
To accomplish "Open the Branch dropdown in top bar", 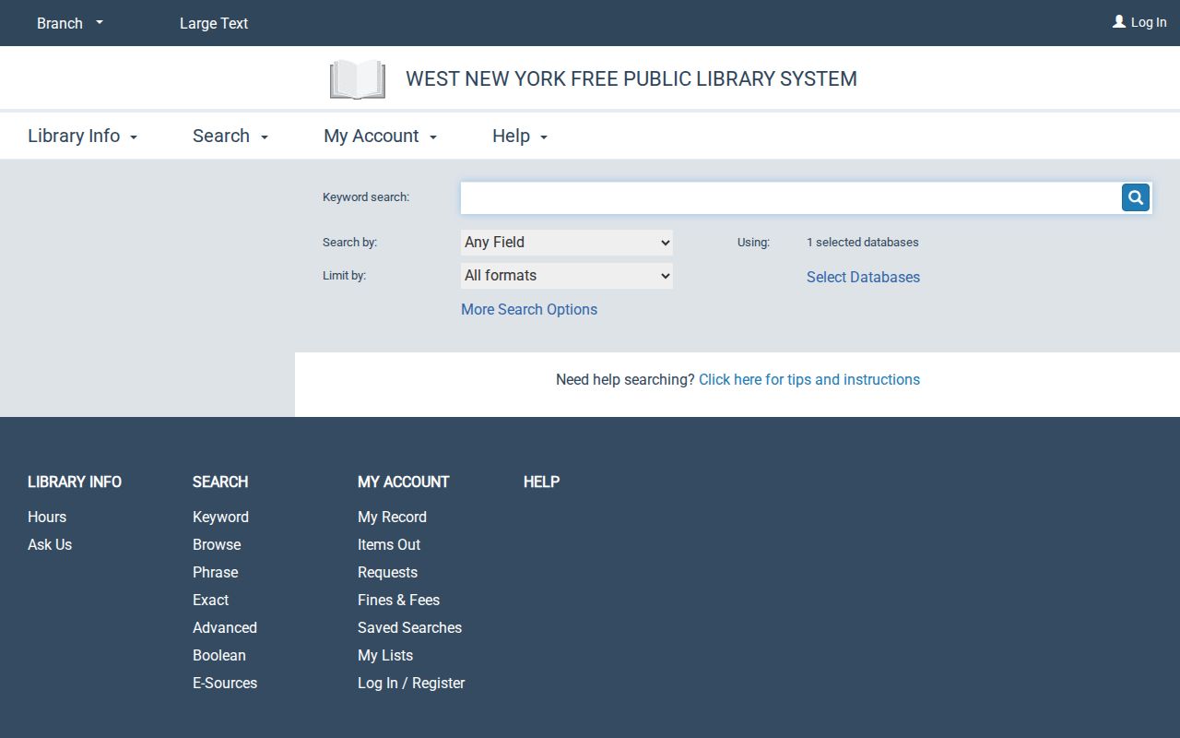I will [70, 23].
